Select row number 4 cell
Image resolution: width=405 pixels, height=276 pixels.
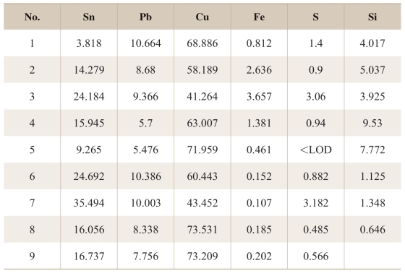pos(32,124)
